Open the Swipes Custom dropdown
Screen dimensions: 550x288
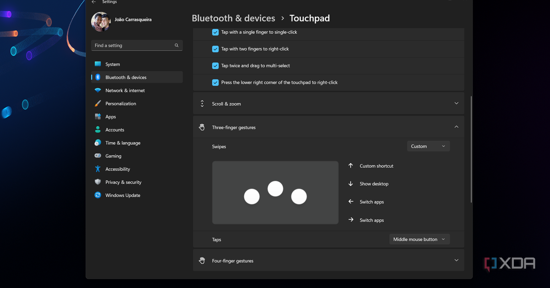click(x=428, y=146)
